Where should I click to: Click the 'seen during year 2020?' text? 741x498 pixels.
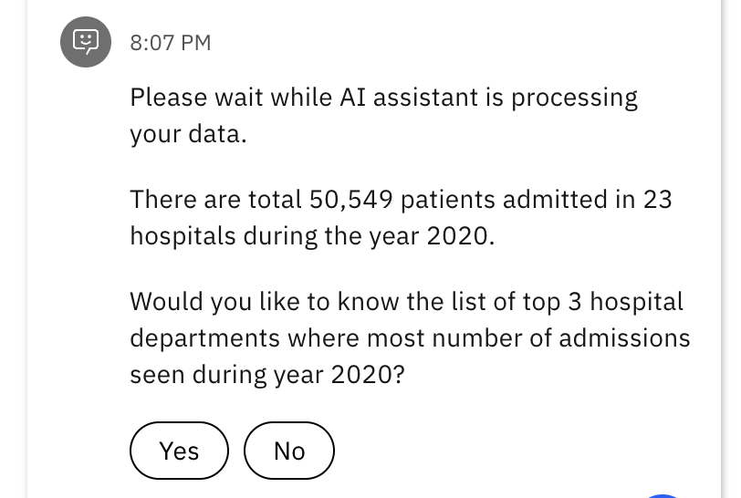coord(267,375)
